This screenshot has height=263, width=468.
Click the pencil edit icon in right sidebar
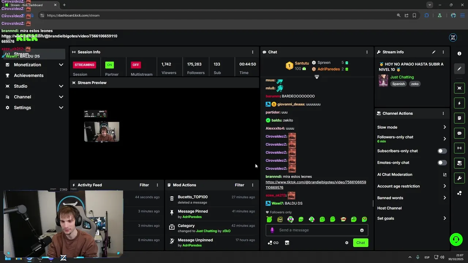(x=459, y=69)
